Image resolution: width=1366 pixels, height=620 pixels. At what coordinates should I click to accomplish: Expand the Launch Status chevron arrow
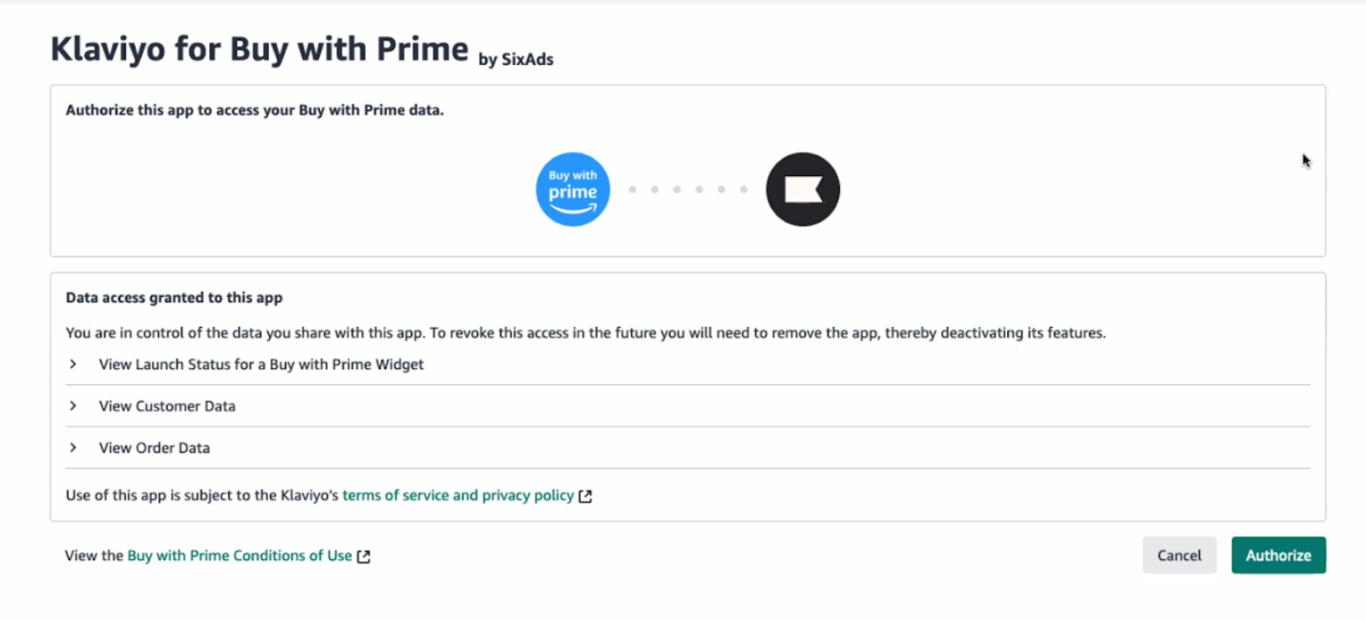[x=74, y=364]
